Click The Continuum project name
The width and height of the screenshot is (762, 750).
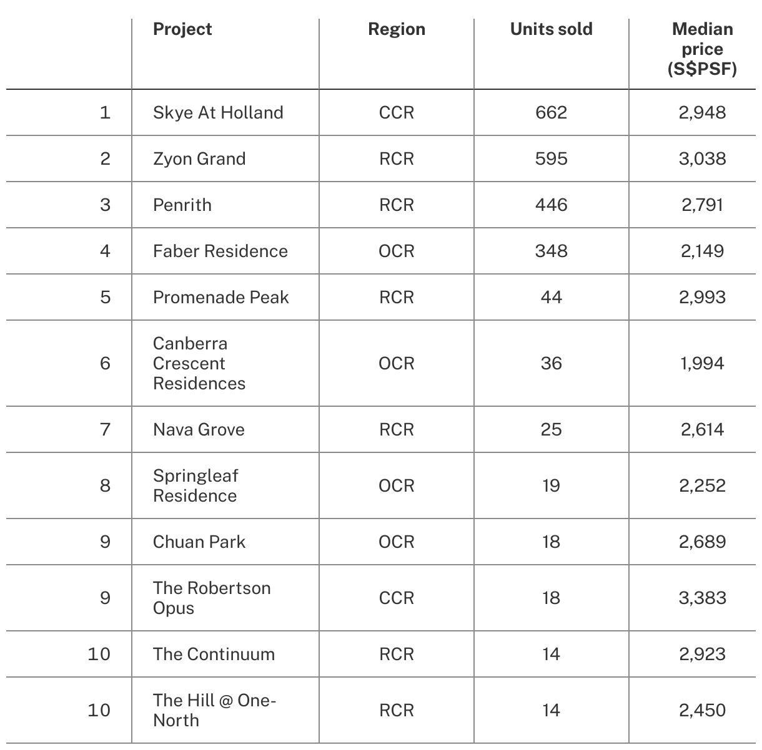pos(214,655)
